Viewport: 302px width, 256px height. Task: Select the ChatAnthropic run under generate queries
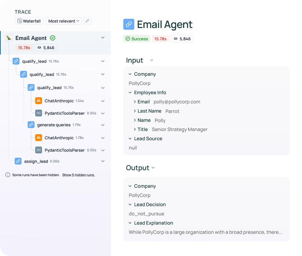click(39, 138)
